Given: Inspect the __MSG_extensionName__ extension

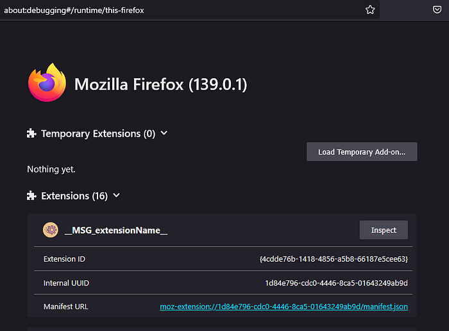Looking at the screenshot, I should (384, 230).
